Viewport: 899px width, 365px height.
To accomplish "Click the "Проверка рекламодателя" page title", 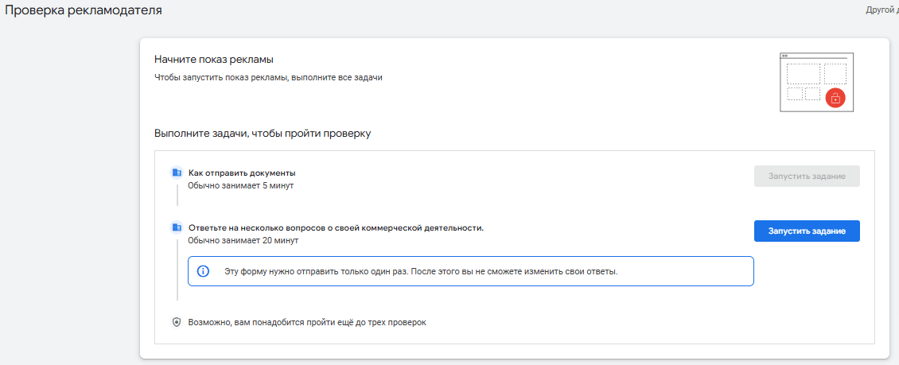I will pyautogui.click(x=84, y=10).
